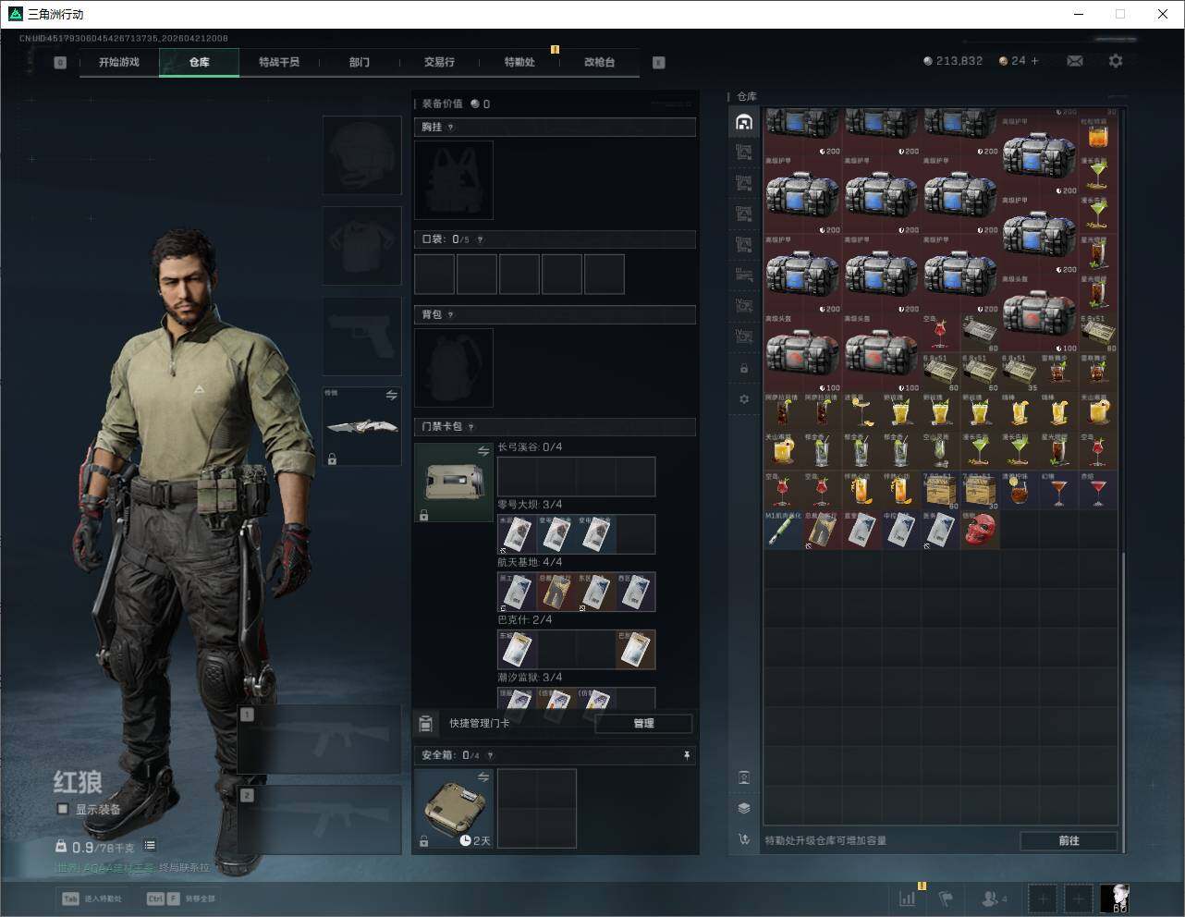The height and width of the screenshot is (917, 1185).
Task: Open the player avatar thumbnail
Action: tap(1115, 898)
